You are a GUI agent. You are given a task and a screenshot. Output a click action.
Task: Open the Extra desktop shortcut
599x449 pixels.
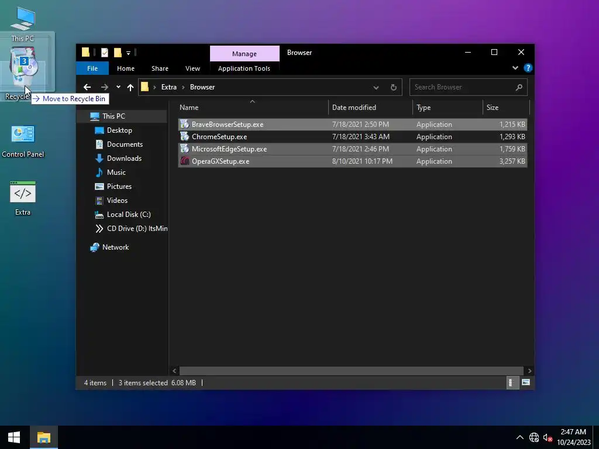pyautogui.click(x=23, y=198)
